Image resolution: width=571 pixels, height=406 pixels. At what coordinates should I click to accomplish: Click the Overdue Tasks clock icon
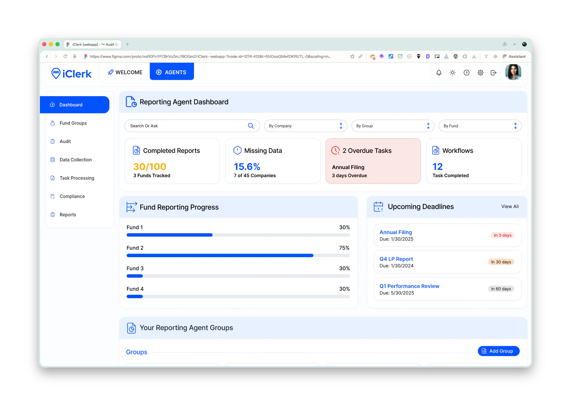point(335,150)
